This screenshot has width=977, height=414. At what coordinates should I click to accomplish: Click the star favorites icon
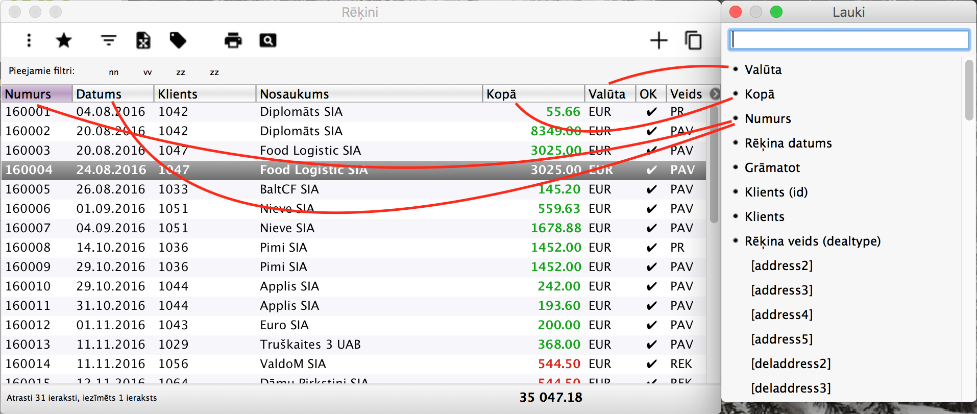(x=64, y=40)
